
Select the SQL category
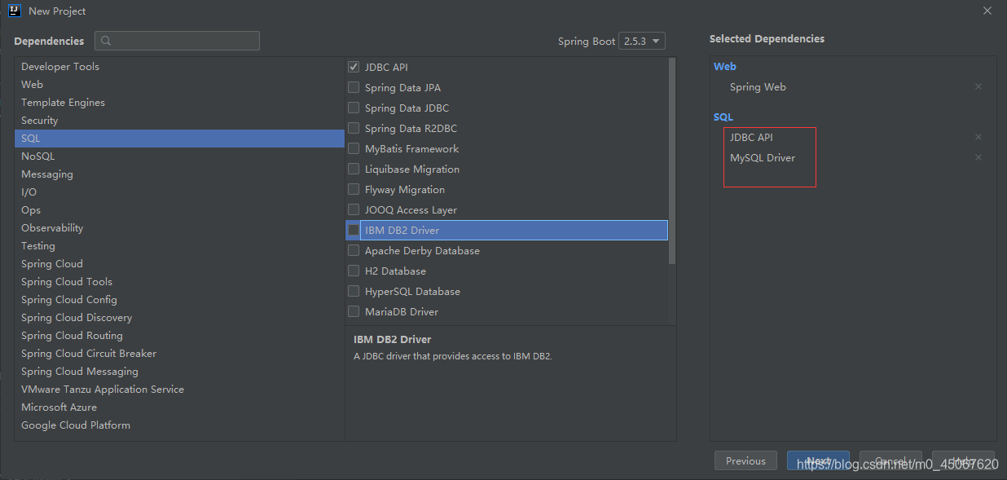tap(179, 139)
